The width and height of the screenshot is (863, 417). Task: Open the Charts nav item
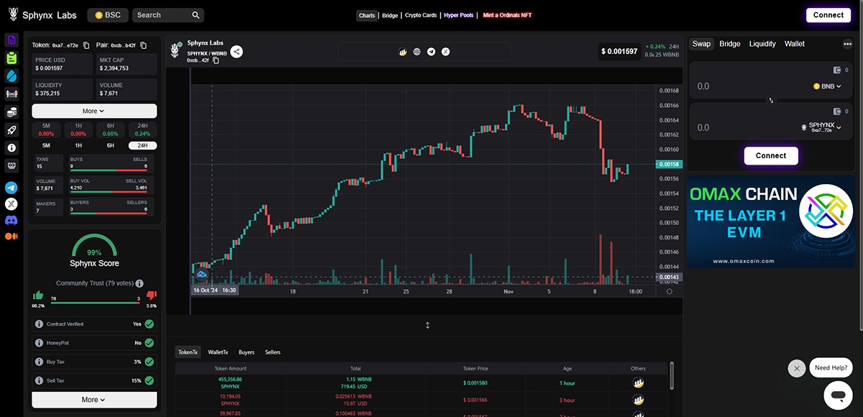pos(367,15)
